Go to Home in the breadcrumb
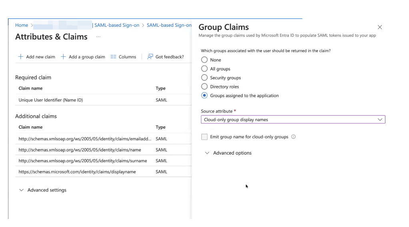 pyautogui.click(x=22, y=25)
